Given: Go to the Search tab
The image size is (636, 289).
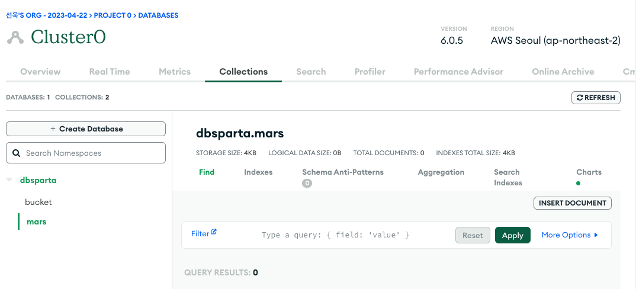Looking at the screenshot, I should pyautogui.click(x=311, y=72).
